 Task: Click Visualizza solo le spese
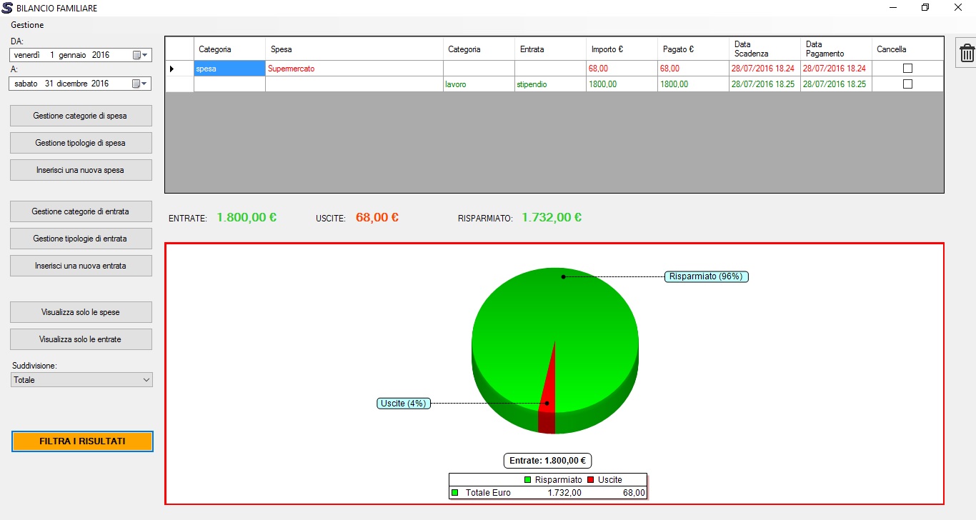click(81, 312)
